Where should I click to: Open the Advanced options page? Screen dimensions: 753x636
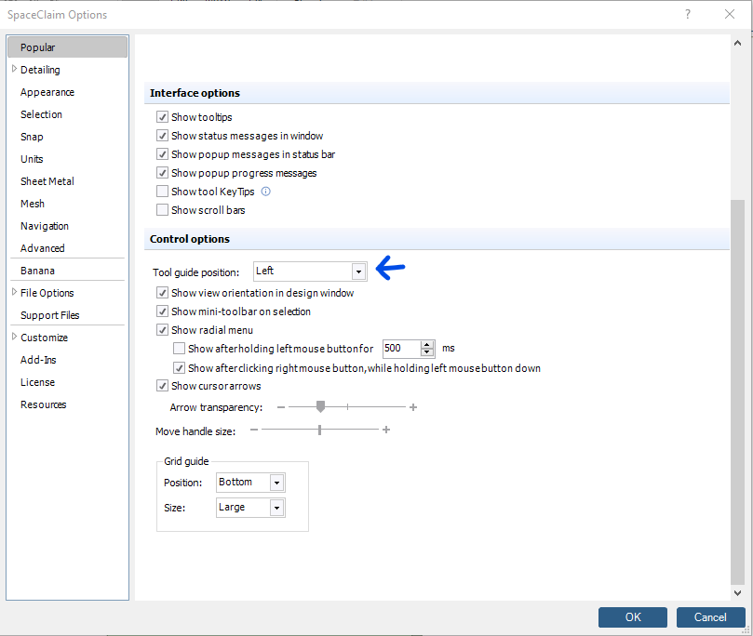pos(42,248)
